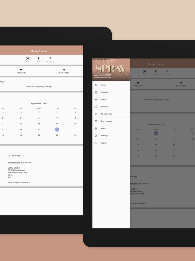Click November 2023 month heading
The width and height of the screenshot is (195, 261).
pos(156,125)
